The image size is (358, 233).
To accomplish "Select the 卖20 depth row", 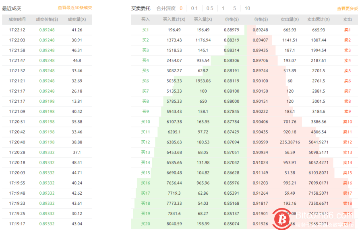I will [347, 224].
